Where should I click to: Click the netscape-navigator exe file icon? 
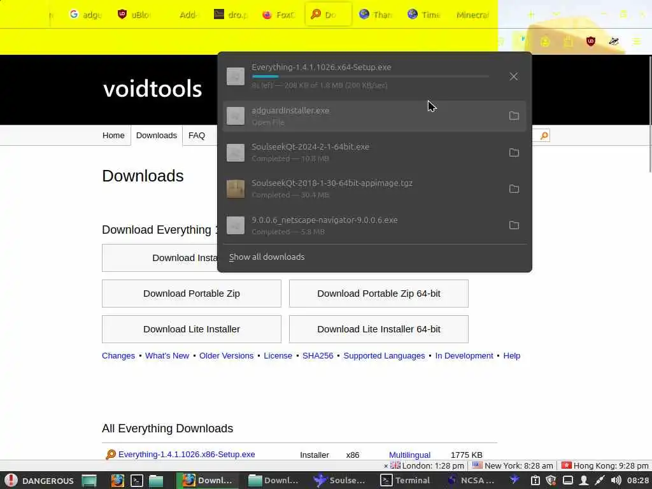click(x=236, y=225)
